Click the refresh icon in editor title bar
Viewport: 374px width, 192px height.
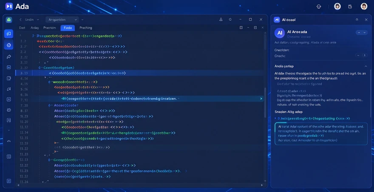point(230,20)
